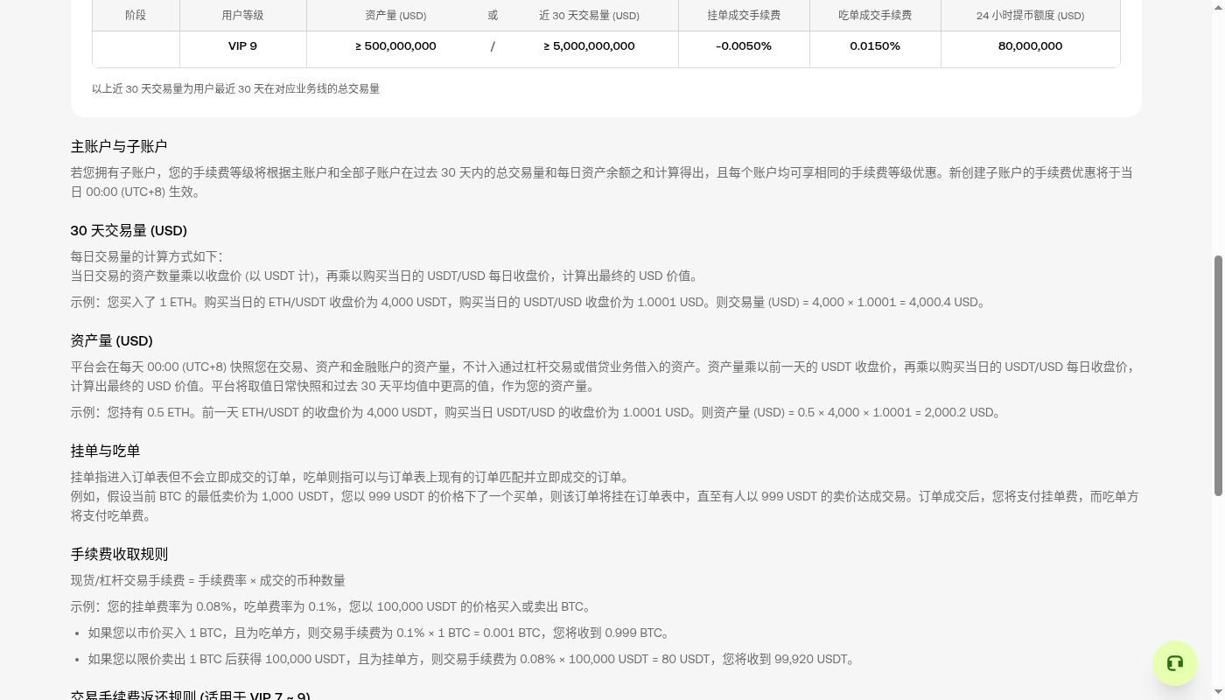
Task: Click the note 以上近 30 天交易量 below table
Action: tap(235, 88)
